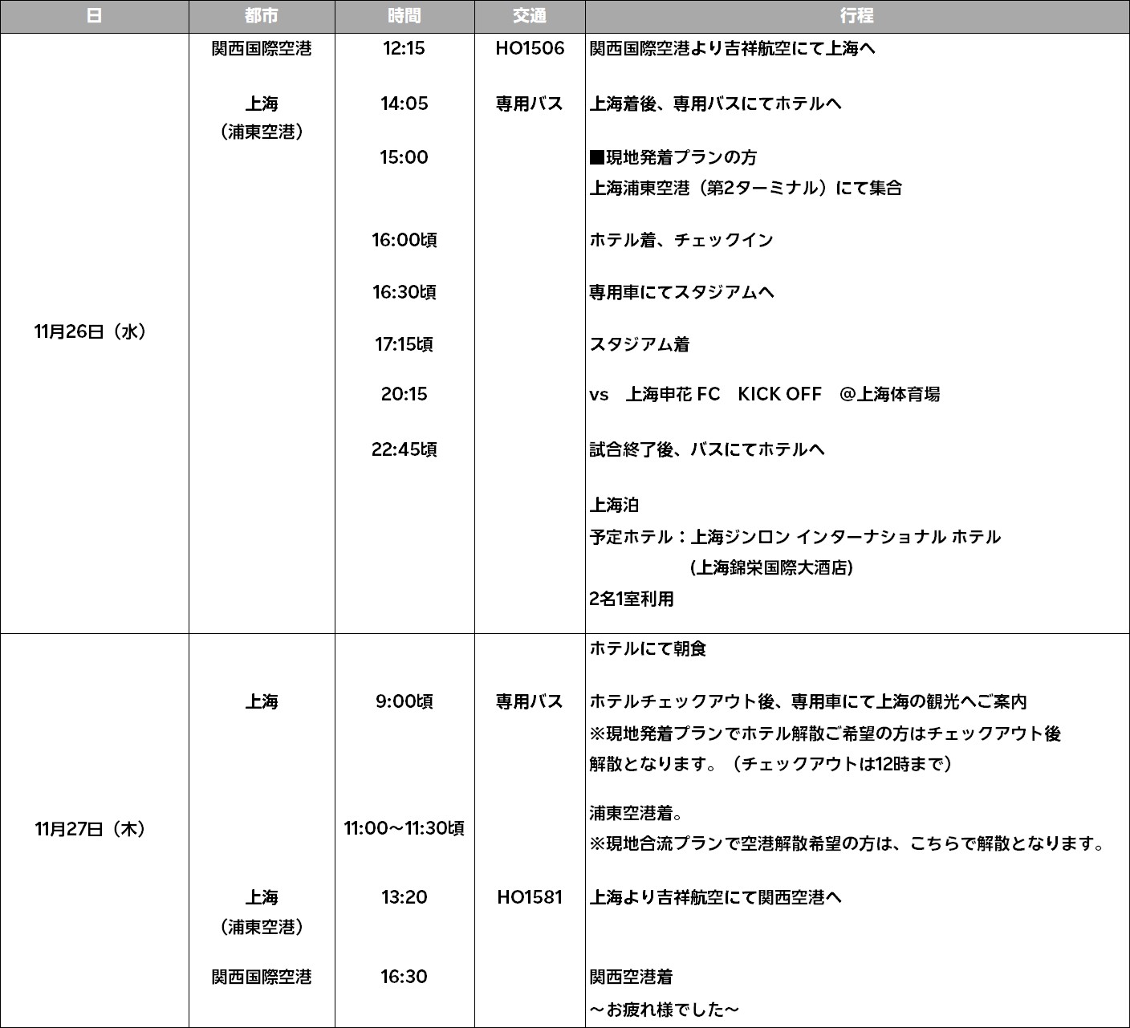Image resolution: width=1130 pixels, height=1028 pixels.
Task: Select the 交通 column header
Action: pos(529,16)
